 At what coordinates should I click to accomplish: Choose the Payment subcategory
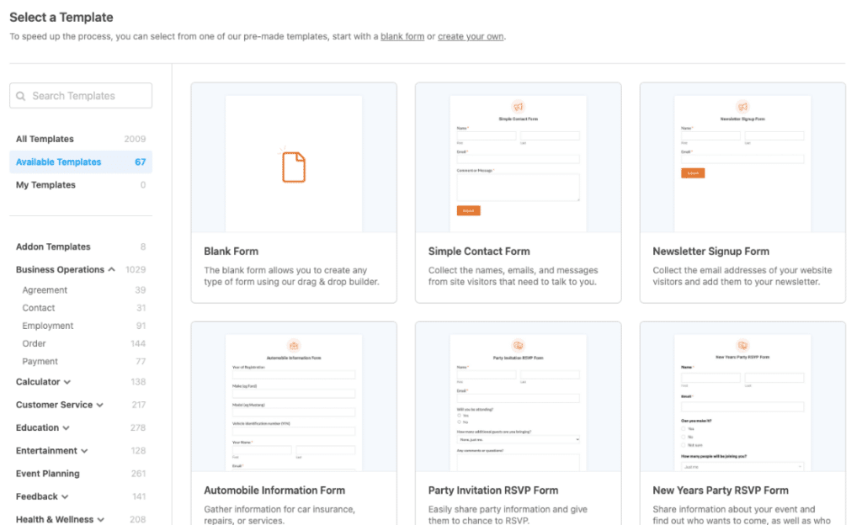click(40, 362)
